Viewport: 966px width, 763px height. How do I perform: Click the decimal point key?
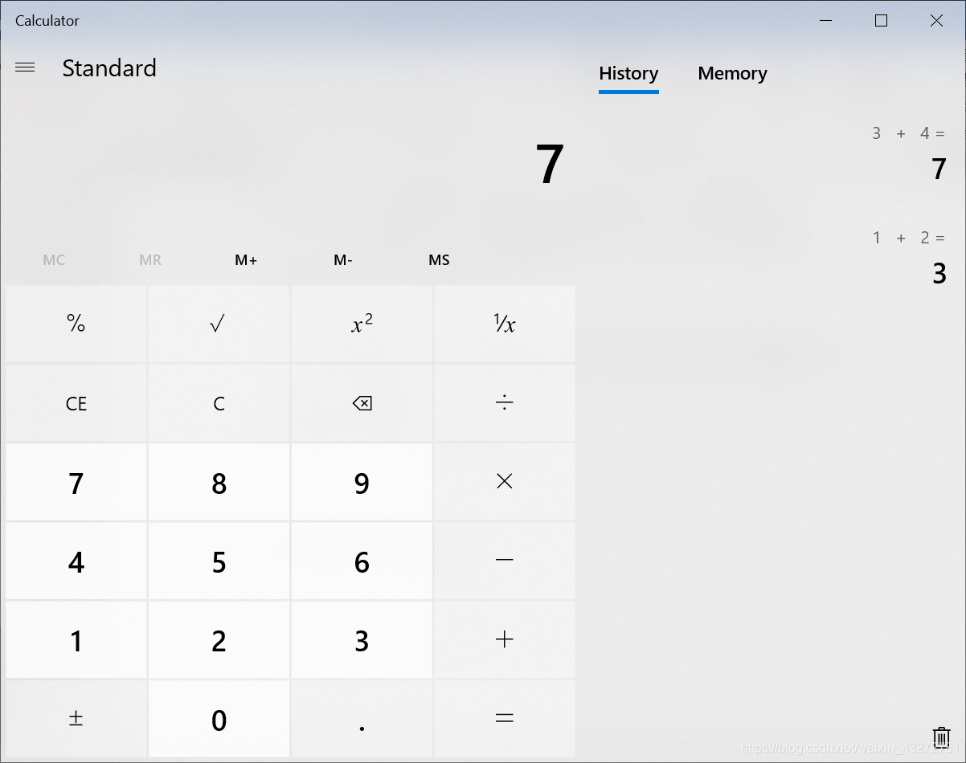tap(362, 718)
